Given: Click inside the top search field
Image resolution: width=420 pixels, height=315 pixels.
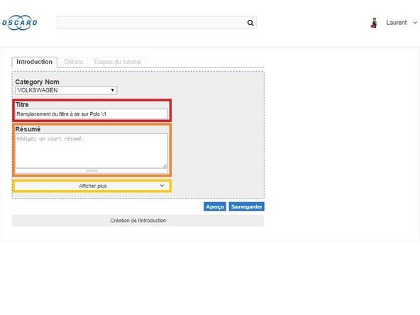Looking at the screenshot, I should 157,23.
